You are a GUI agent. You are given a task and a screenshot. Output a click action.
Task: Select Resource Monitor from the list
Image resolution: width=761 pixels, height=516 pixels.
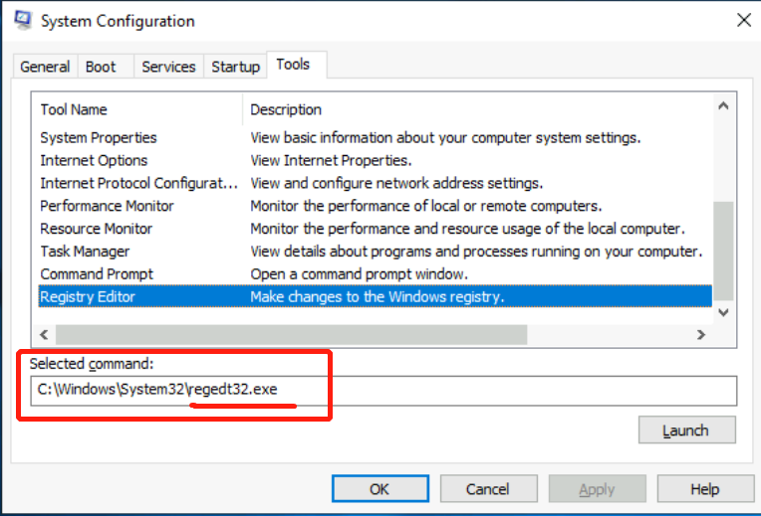[x=98, y=229]
